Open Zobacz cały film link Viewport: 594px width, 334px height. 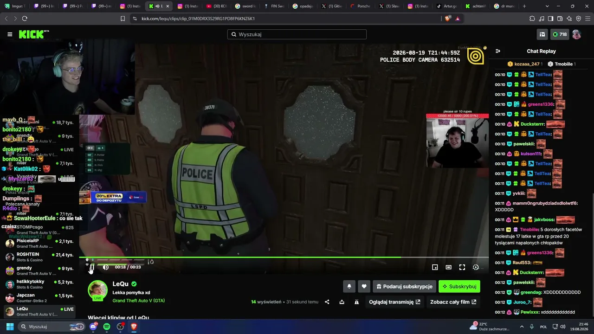(453, 302)
